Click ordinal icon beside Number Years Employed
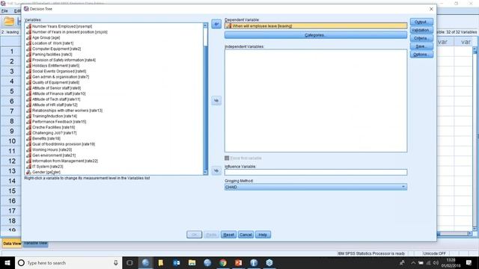The width and height of the screenshot is (479, 269). pyautogui.click(x=28, y=27)
